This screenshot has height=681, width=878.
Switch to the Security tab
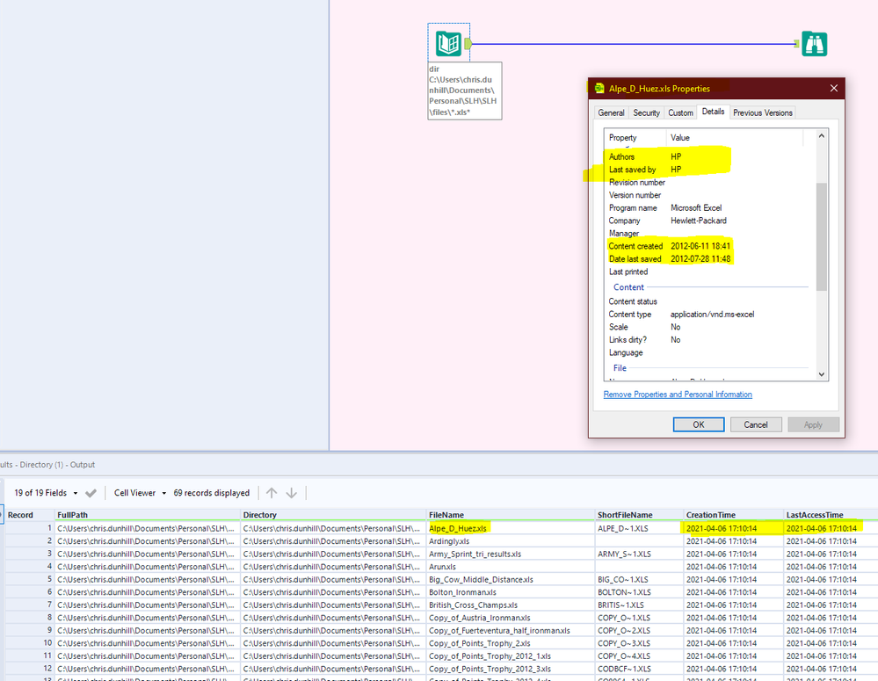click(646, 112)
